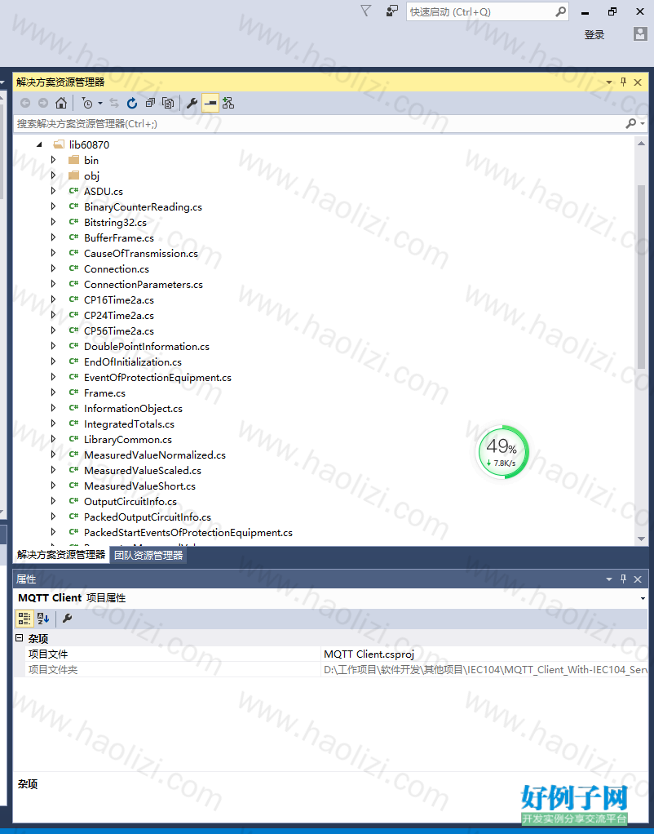The width and height of the screenshot is (654, 834).
Task: Toggle auto-hide pin on Properties panel
Action: click(623, 579)
